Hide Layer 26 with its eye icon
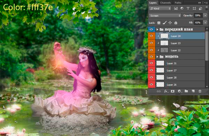 tap(152, 84)
